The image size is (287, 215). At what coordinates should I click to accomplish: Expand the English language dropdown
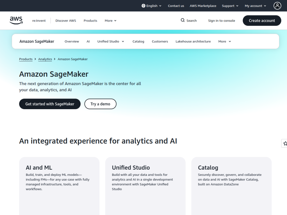coord(152,6)
